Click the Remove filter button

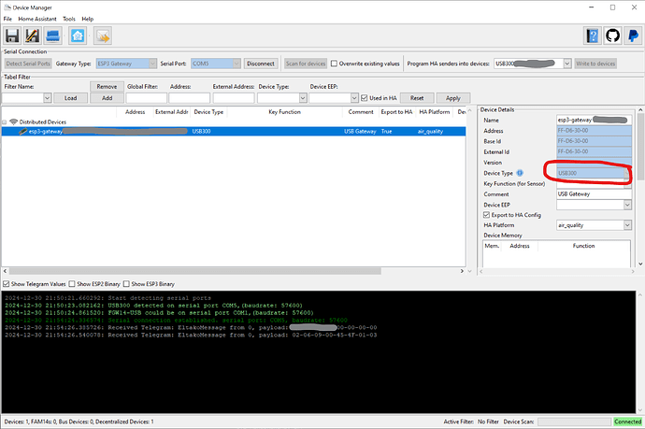pos(107,86)
